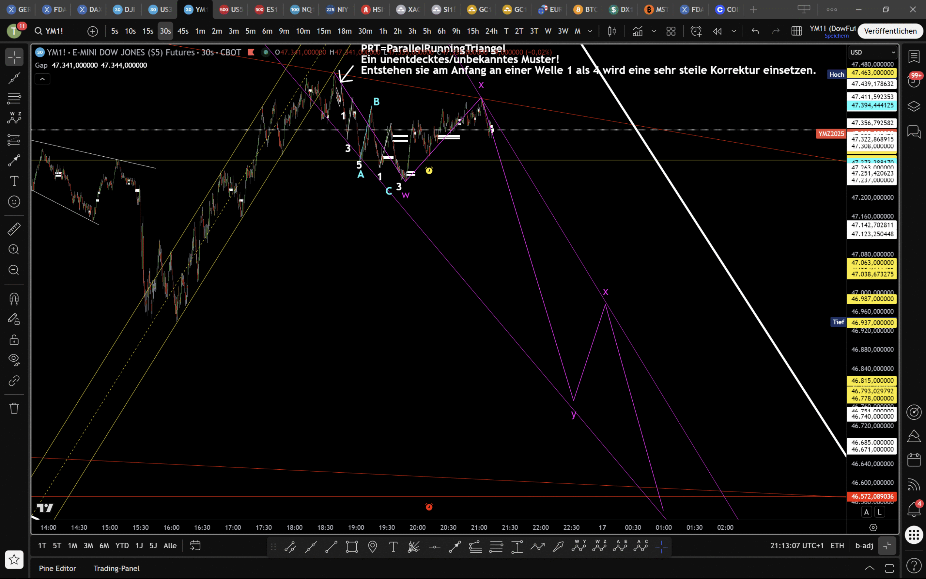The width and height of the screenshot is (926, 579).
Task: Click the Veröffentlichen button
Action: tap(890, 31)
